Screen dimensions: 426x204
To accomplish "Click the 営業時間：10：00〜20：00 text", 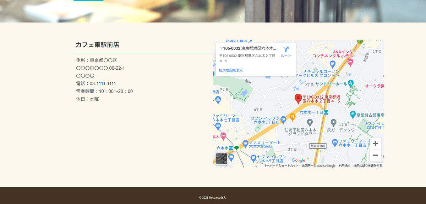I will pos(104,92).
